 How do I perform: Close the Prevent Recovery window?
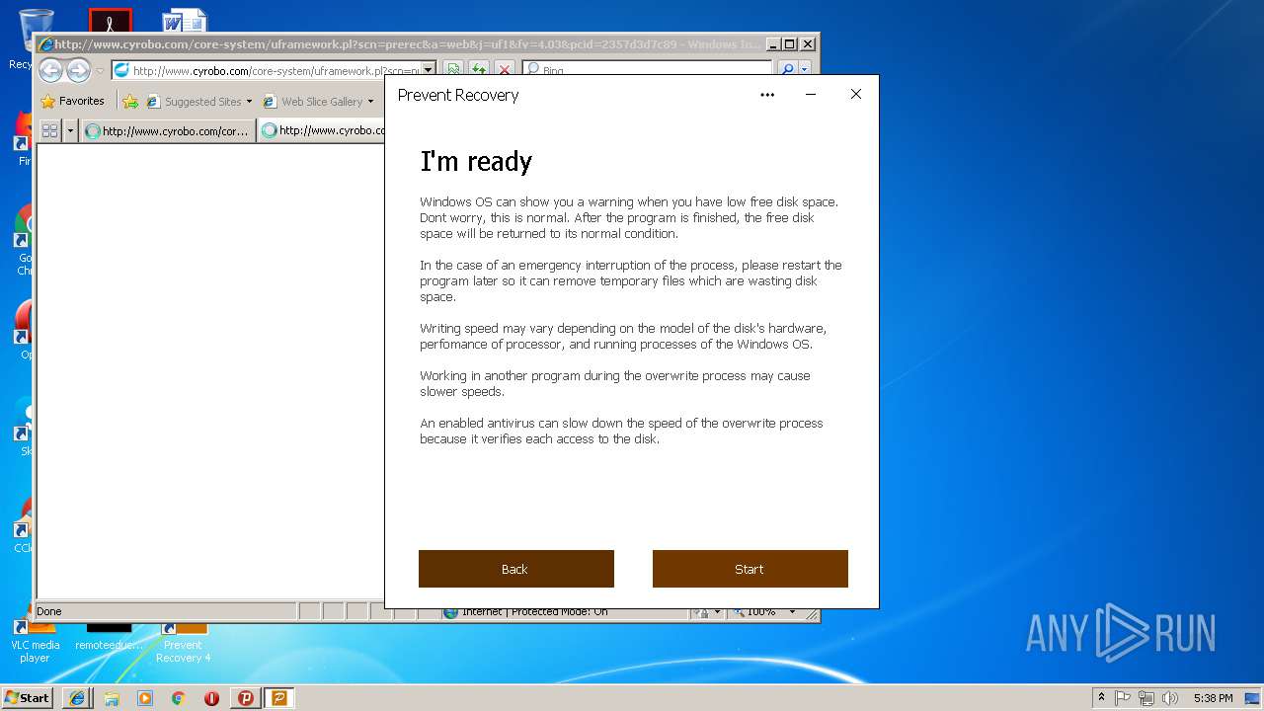856,95
